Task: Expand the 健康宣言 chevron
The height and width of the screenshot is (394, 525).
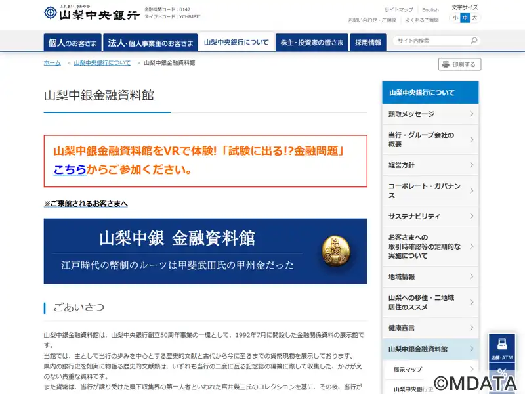Action: (471, 328)
